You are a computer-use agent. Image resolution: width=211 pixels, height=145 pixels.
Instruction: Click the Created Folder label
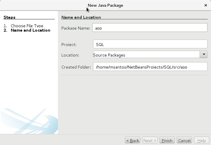[x=76, y=67]
